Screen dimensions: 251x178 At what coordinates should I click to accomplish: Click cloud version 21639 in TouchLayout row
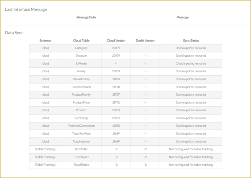(116, 142)
